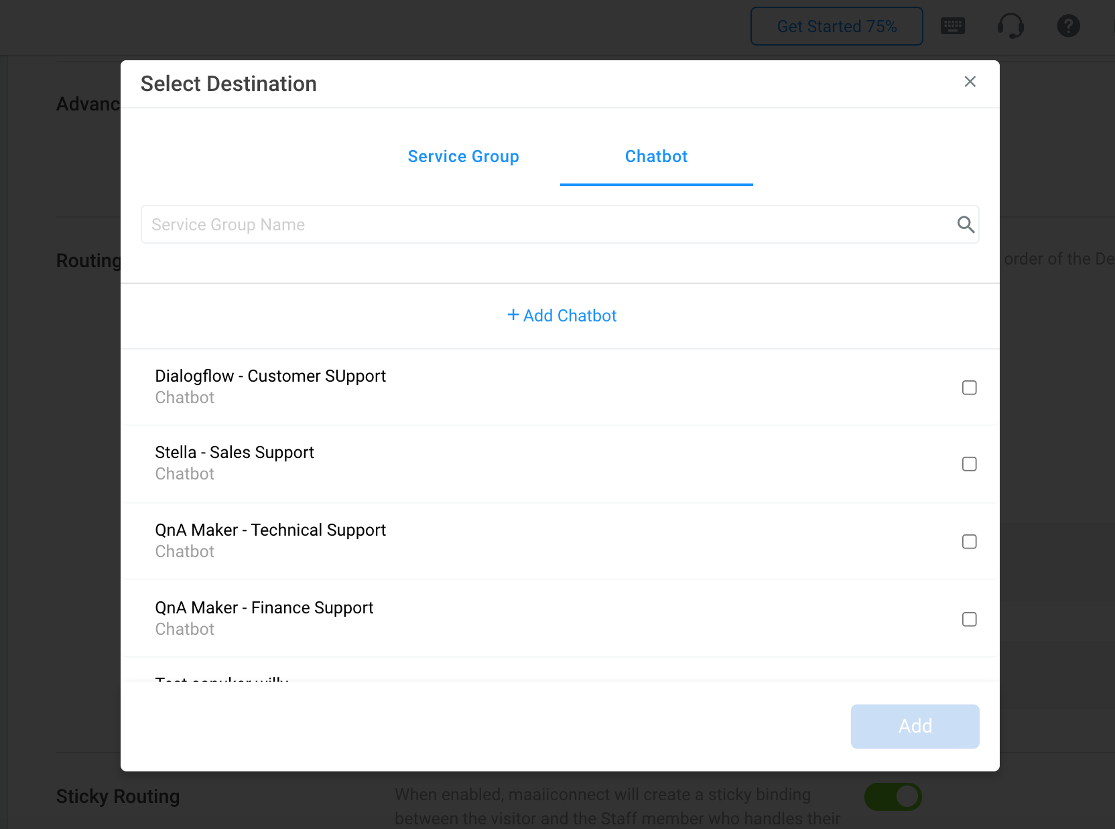Focus the Service Group Name search field

pyautogui.click(x=560, y=224)
